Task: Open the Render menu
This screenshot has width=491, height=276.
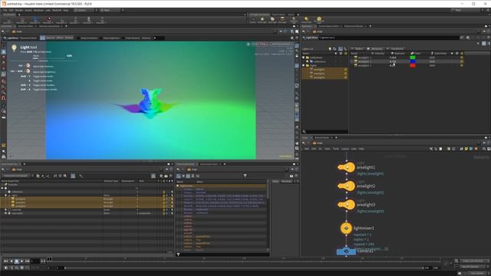Action: pyautogui.click(x=19, y=10)
